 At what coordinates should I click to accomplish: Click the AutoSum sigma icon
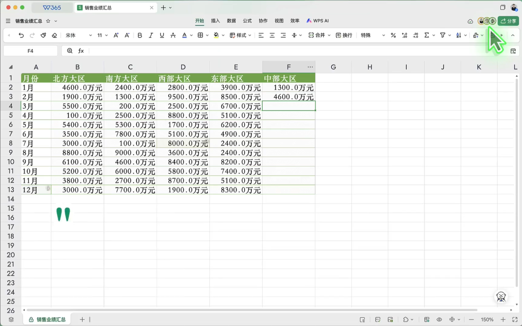427,35
